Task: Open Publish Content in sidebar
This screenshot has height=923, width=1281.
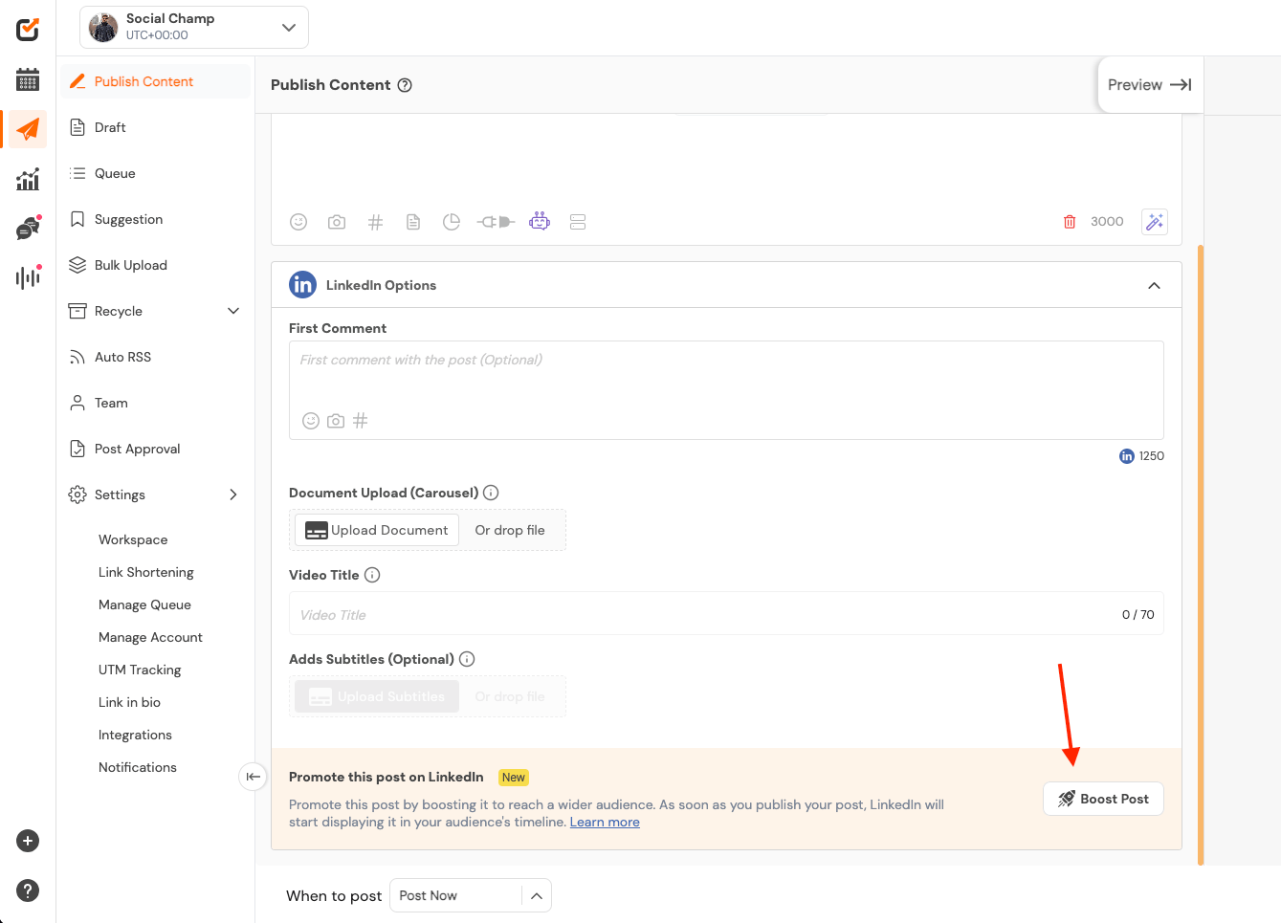Action: (x=156, y=81)
